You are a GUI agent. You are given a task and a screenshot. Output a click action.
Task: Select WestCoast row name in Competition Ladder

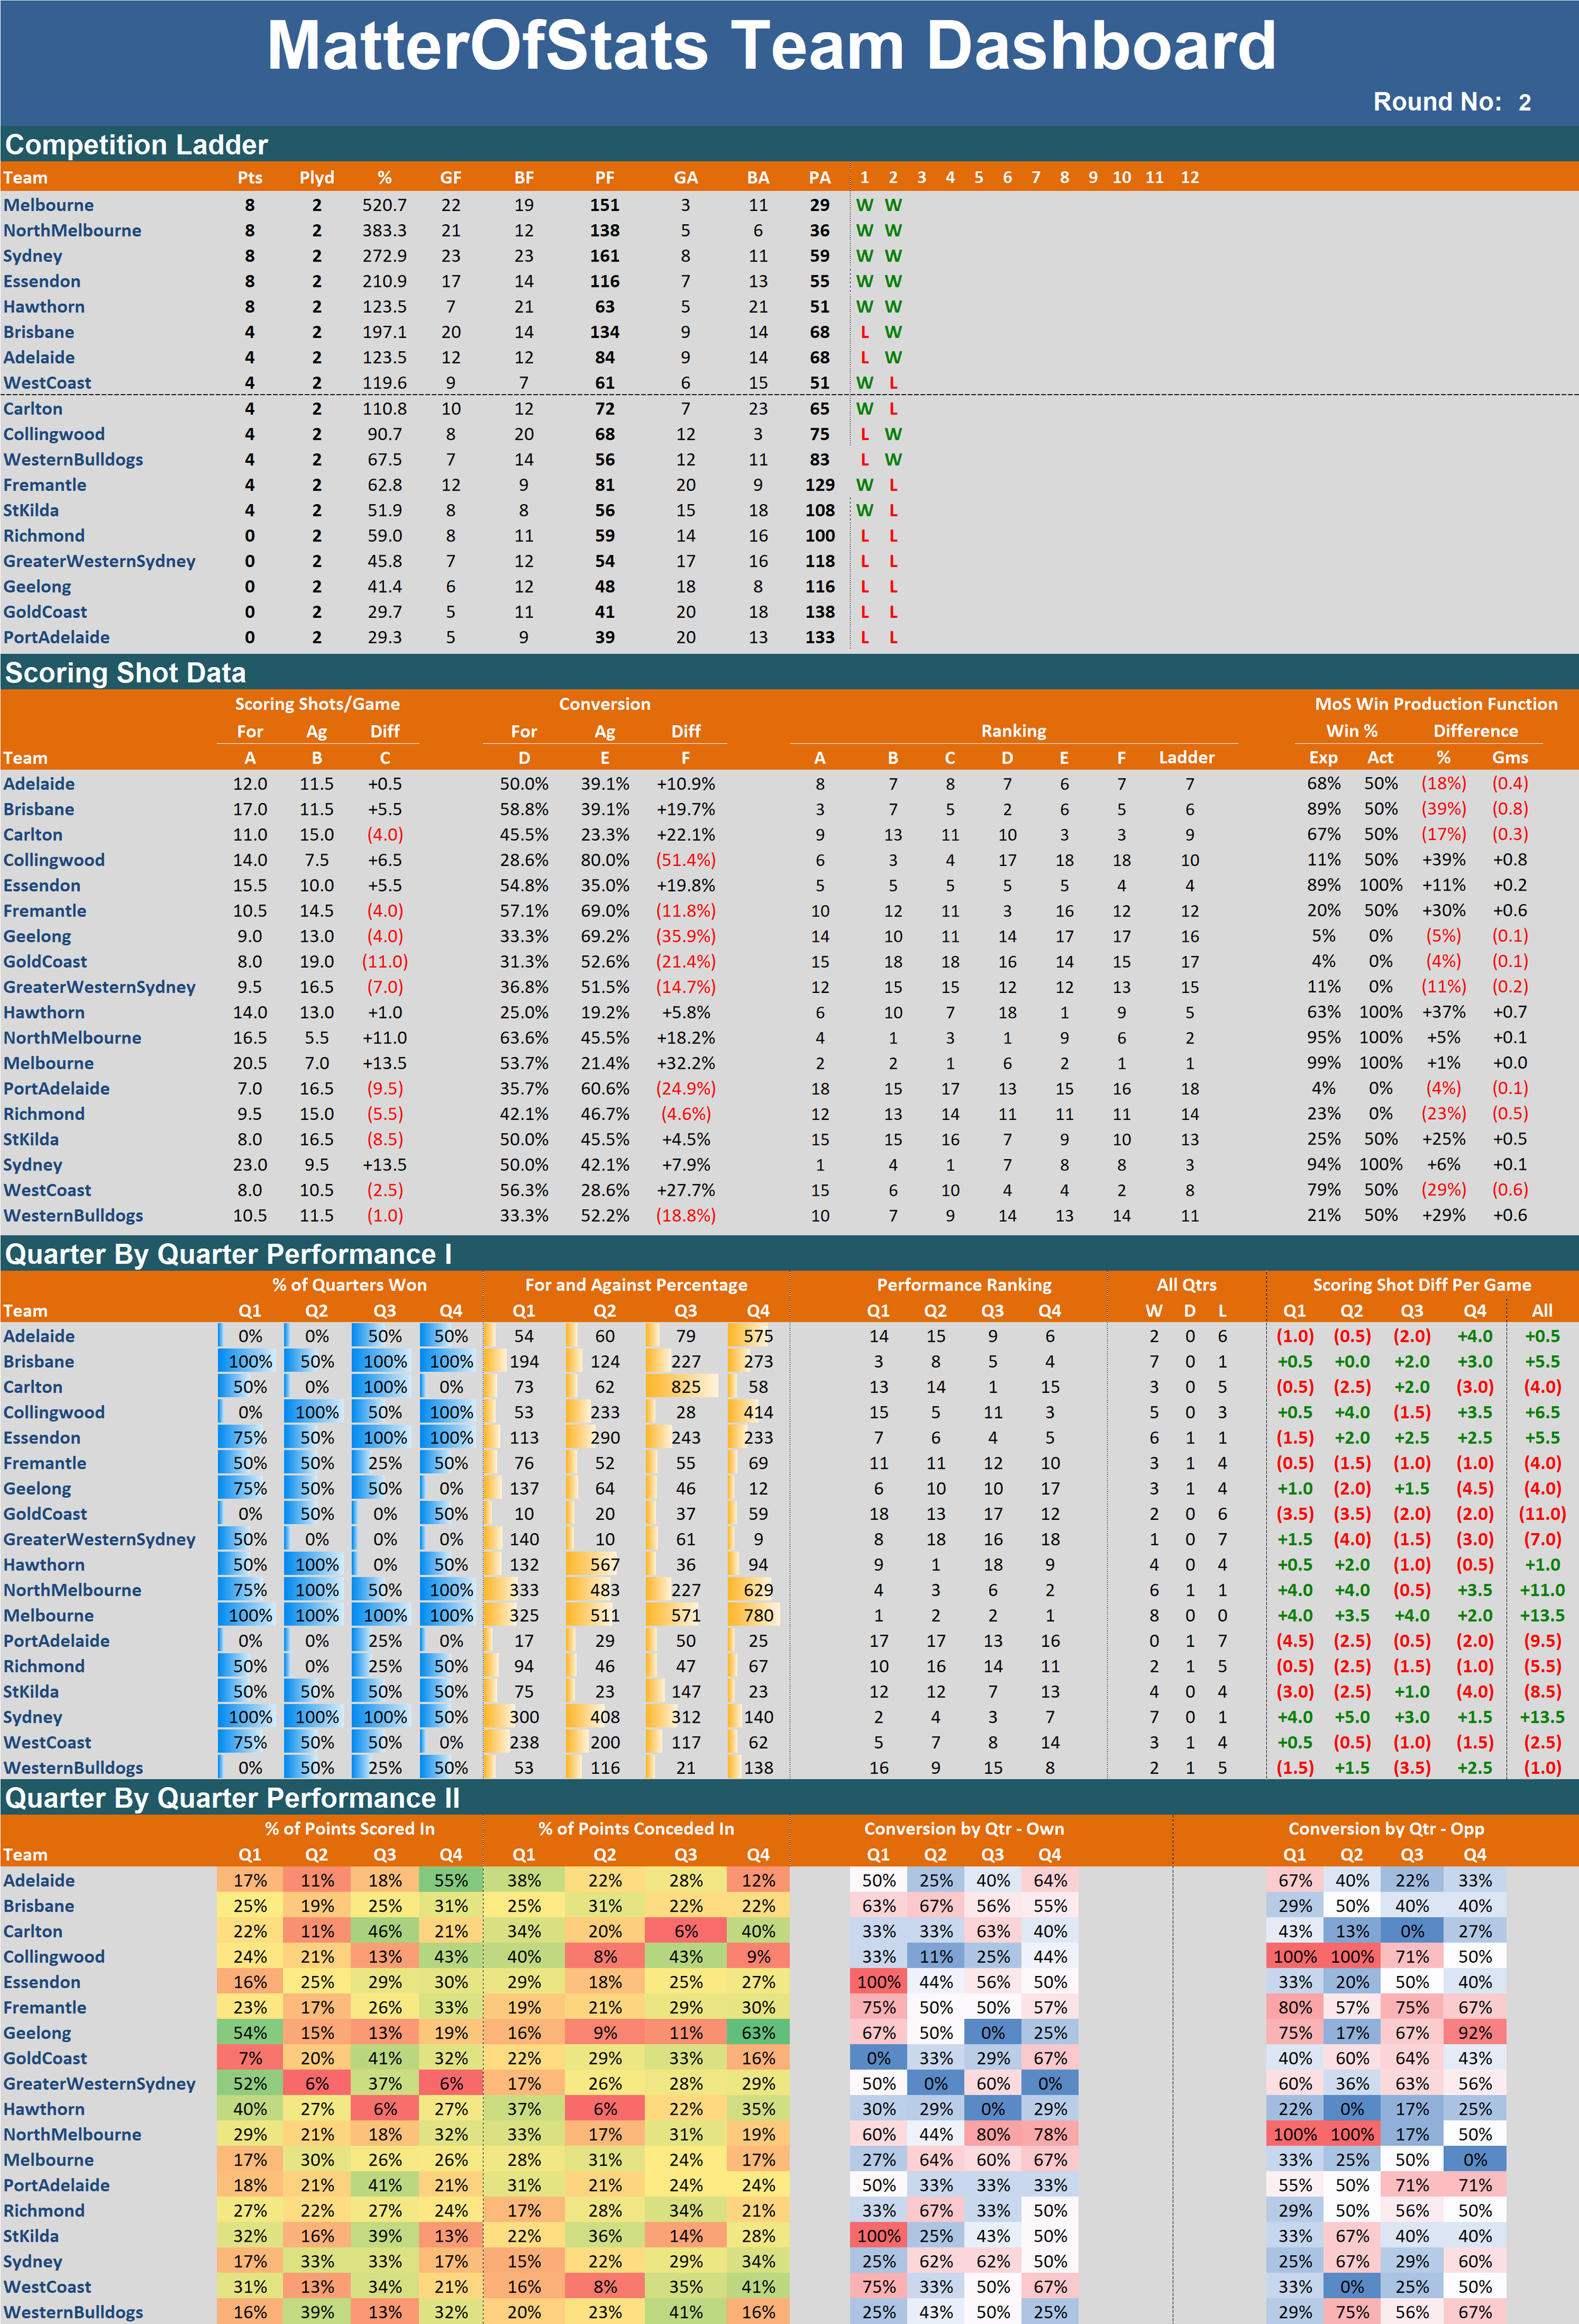pyautogui.click(x=47, y=383)
